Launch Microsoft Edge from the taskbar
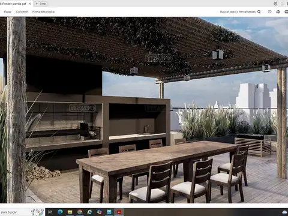This screenshot has width=288, height=216. (60, 212)
